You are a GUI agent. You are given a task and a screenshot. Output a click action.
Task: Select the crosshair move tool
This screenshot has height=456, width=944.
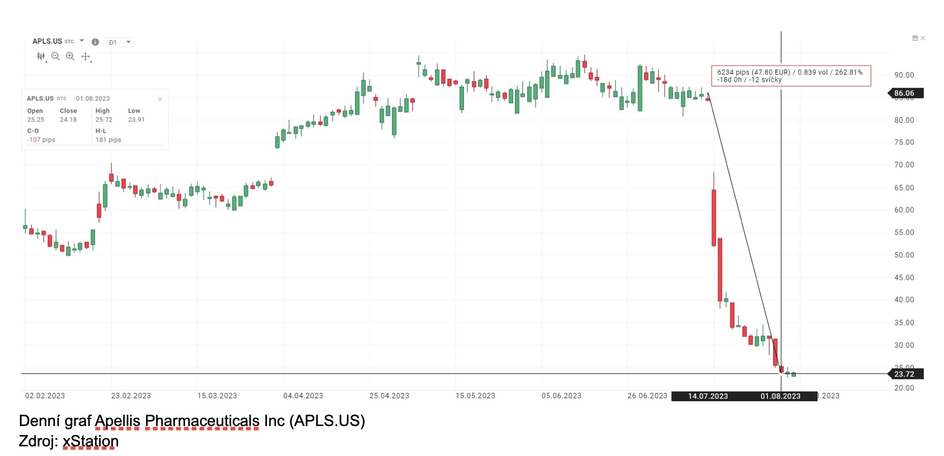84,56
